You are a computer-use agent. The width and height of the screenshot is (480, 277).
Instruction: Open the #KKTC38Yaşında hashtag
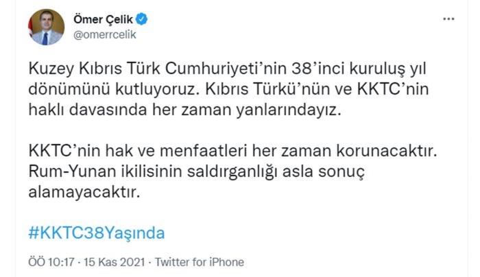click(97, 232)
